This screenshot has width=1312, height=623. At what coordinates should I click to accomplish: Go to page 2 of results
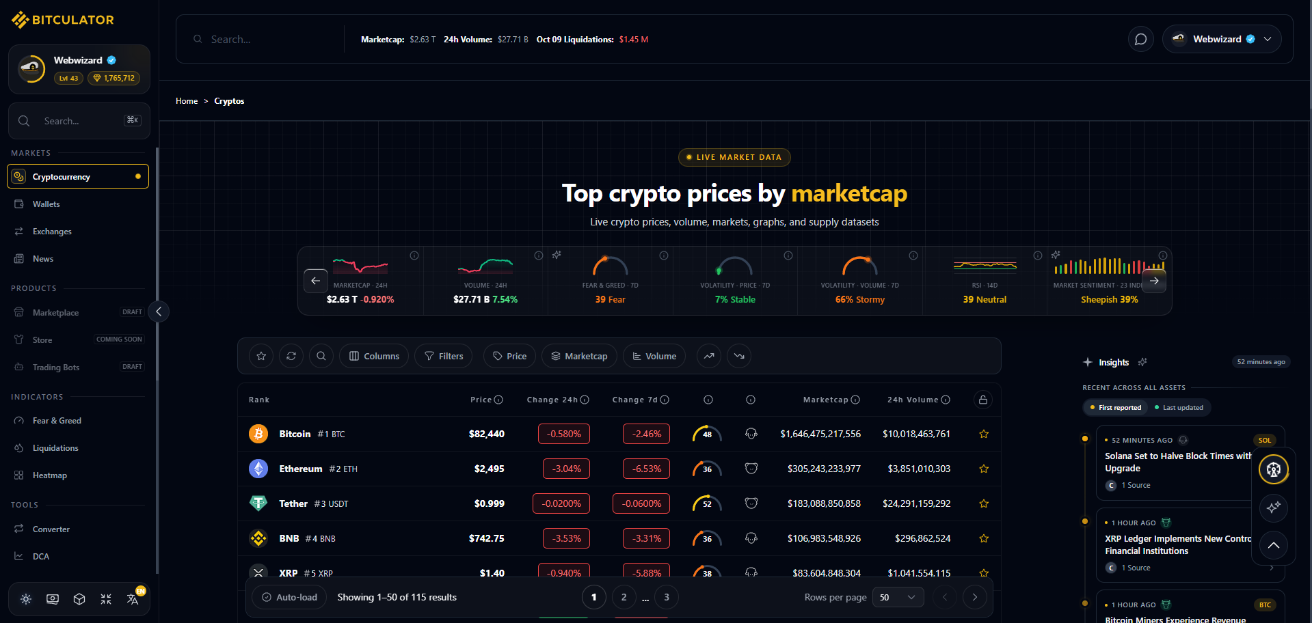pos(624,597)
